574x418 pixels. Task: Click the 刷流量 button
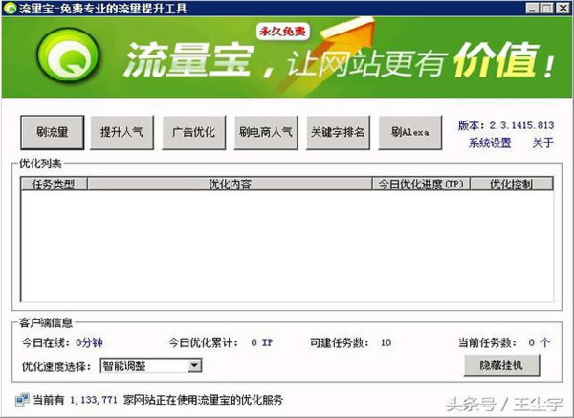[53, 133]
